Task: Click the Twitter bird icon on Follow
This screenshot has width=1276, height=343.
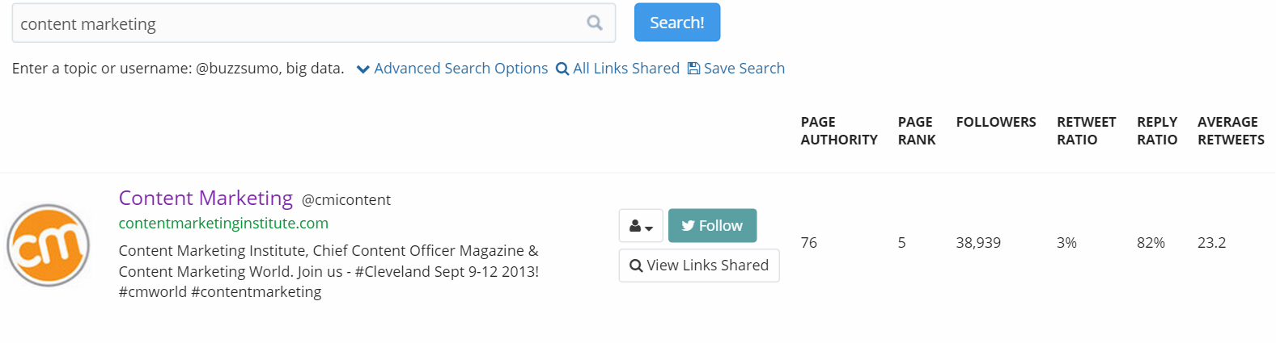Action: (x=688, y=226)
